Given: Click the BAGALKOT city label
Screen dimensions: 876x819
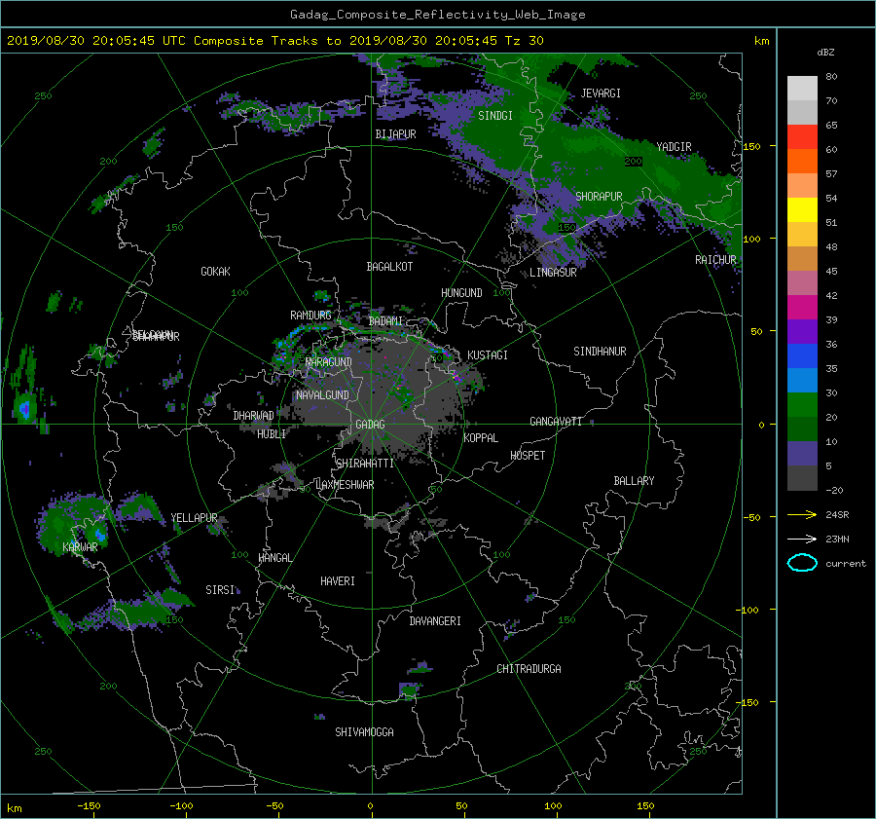Looking at the screenshot, I should 389,267.
